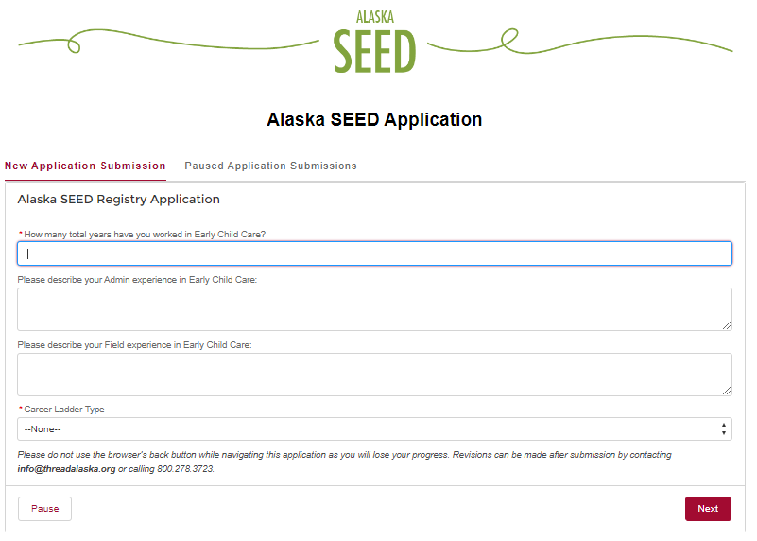Select the New Application Submission tab
This screenshot has height=541, width=757.
85,166
